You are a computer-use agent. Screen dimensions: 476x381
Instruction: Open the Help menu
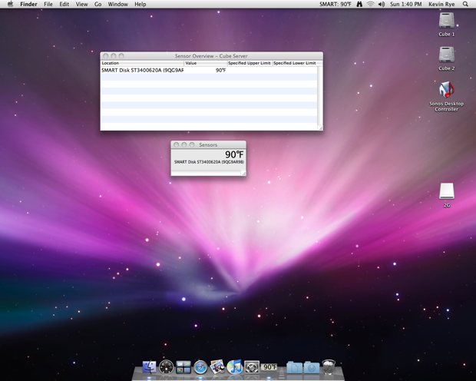[140, 4]
